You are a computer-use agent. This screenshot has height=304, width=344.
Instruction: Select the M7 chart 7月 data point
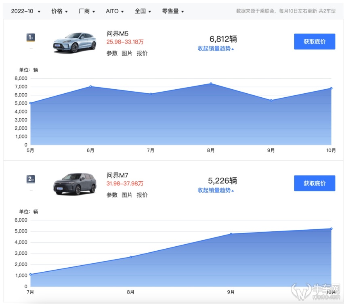31,275
